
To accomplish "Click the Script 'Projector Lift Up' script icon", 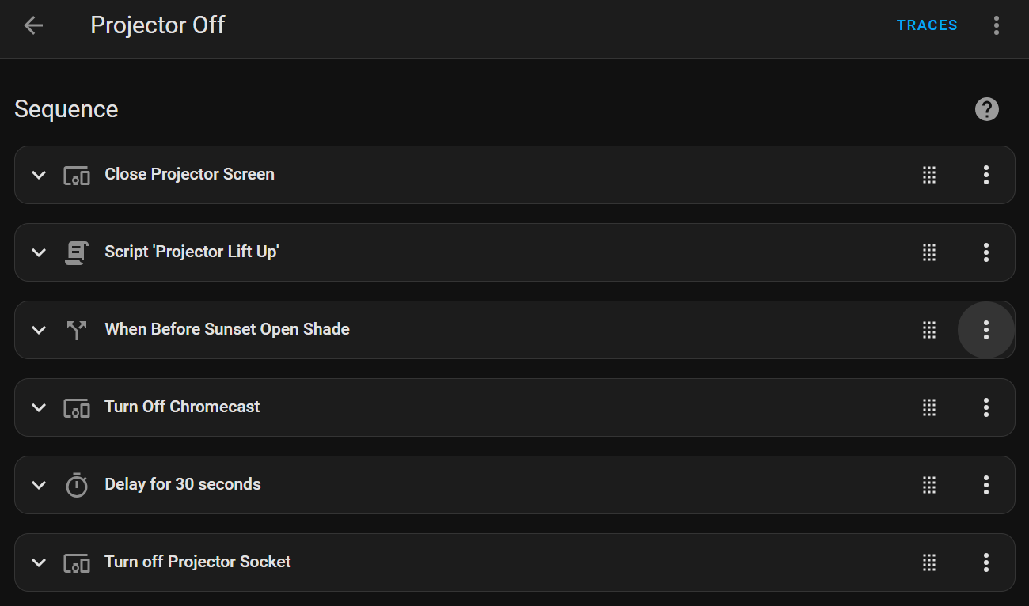I will coord(77,252).
